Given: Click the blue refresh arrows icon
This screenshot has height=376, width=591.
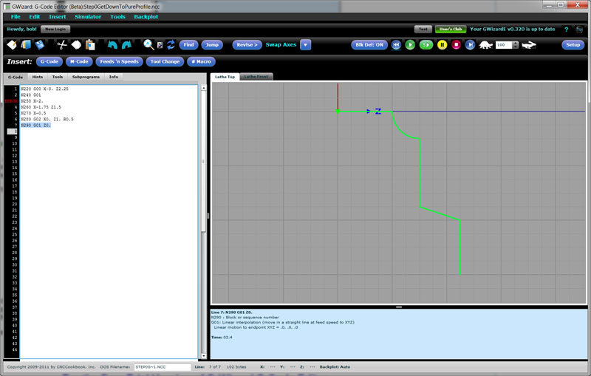Looking at the screenshot, I should 171,45.
